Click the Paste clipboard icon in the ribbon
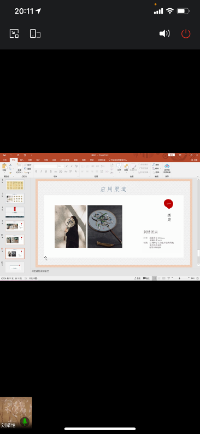 coord(4,167)
